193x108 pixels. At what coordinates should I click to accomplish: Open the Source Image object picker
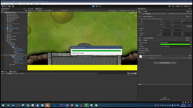[x=191, y=43]
